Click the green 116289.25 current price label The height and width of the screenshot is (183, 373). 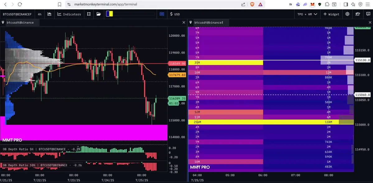click(x=177, y=98)
